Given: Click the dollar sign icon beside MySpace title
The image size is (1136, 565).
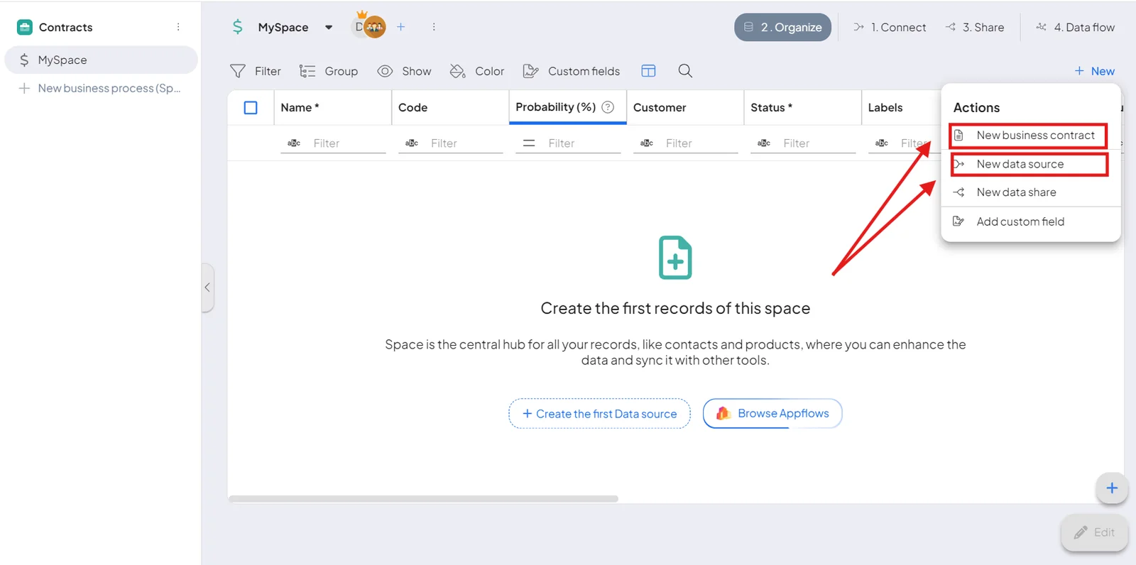Looking at the screenshot, I should pos(237,27).
